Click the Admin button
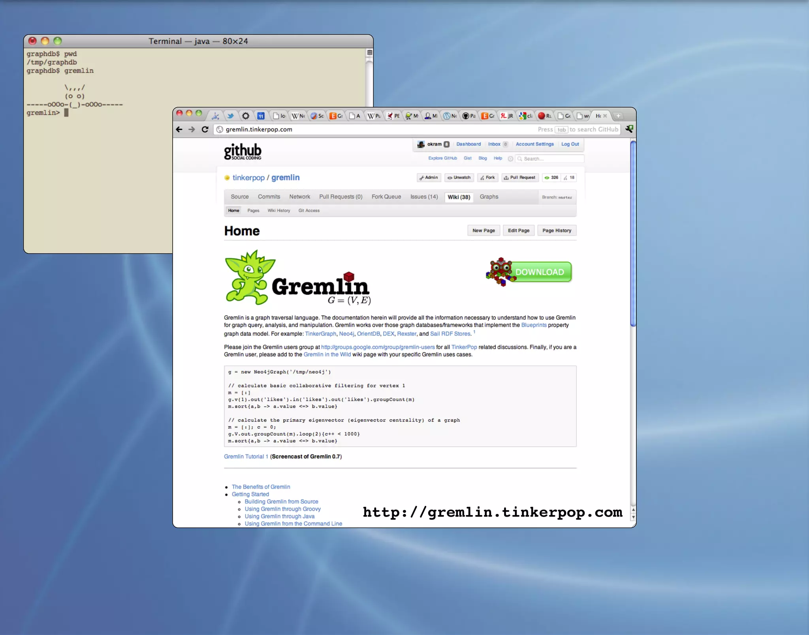Viewport: 809px width, 635px height. 429,178
